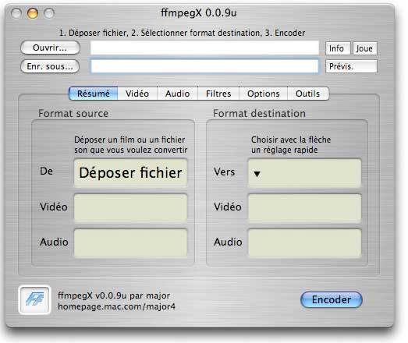Play the file with Joue button
This screenshot has height=343, width=408.
click(365, 48)
